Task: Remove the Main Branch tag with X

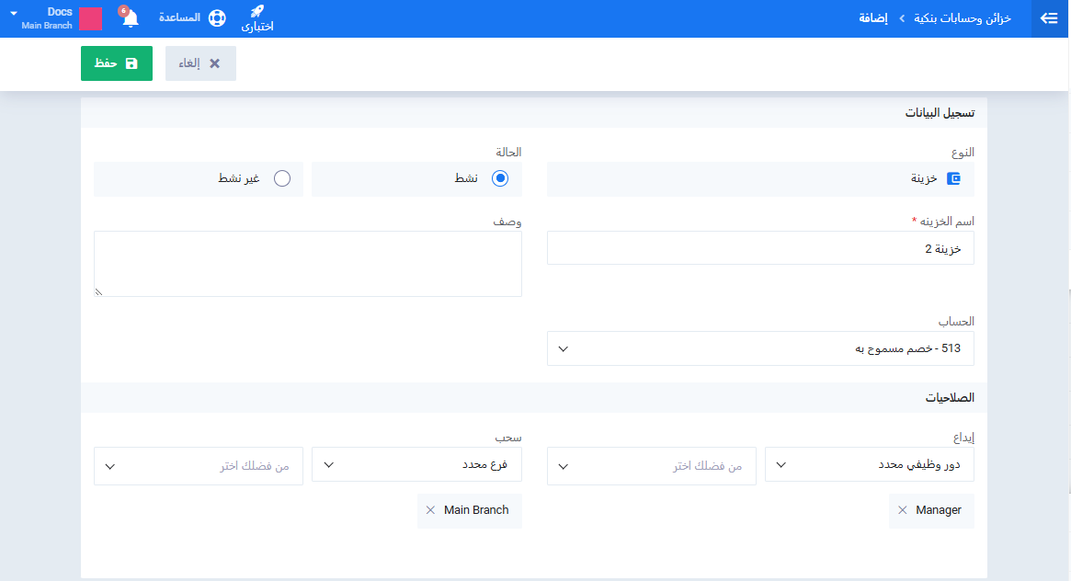Action: [430, 510]
